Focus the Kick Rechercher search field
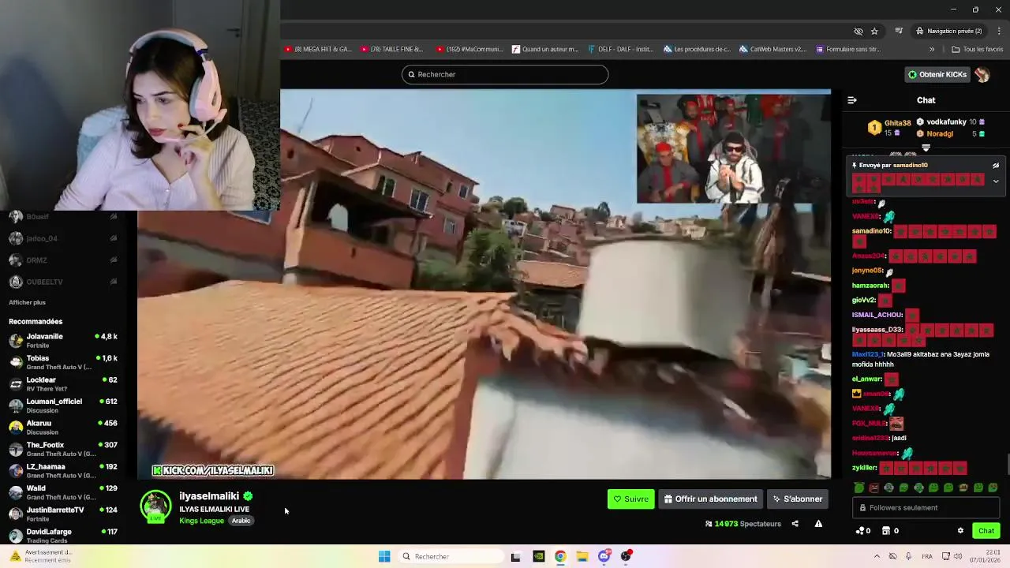Viewport: 1010px width, 568px height. tap(505, 74)
